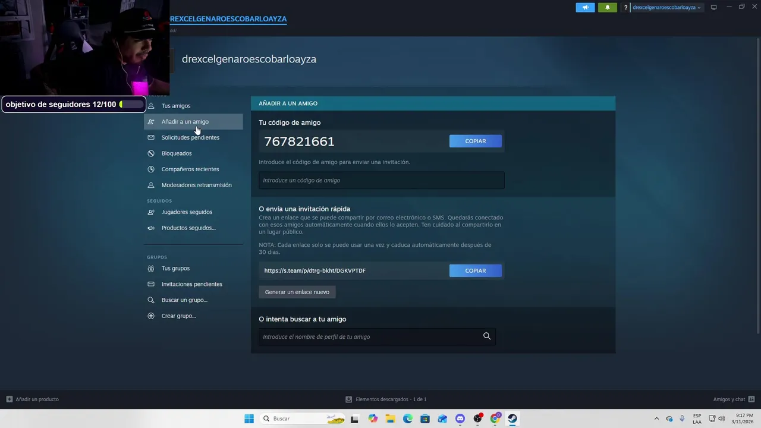Open the clock showing 9:17 PM
The width and height of the screenshot is (761, 428).
[743, 418]
